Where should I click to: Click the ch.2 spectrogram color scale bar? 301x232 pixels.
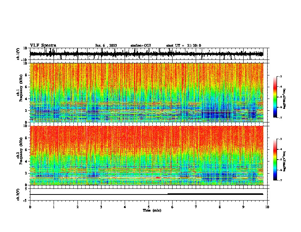coord(275,160)
